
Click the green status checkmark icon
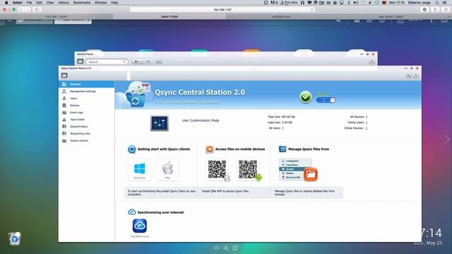(x=306, y=97)
